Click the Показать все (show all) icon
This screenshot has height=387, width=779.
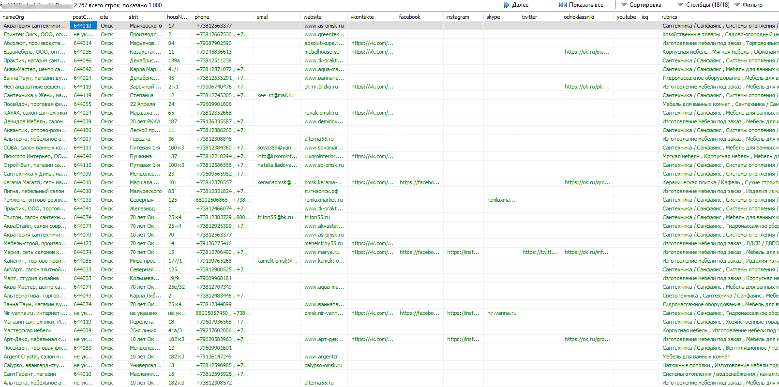[563, 5]
